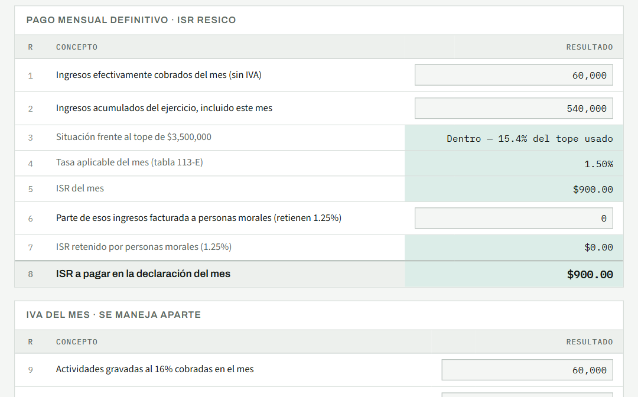Click the CONCEPTO header in the IVA table

(x=77, y=342)
